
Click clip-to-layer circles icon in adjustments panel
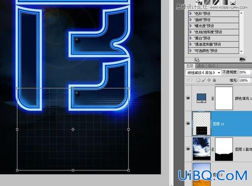point(242,60)
